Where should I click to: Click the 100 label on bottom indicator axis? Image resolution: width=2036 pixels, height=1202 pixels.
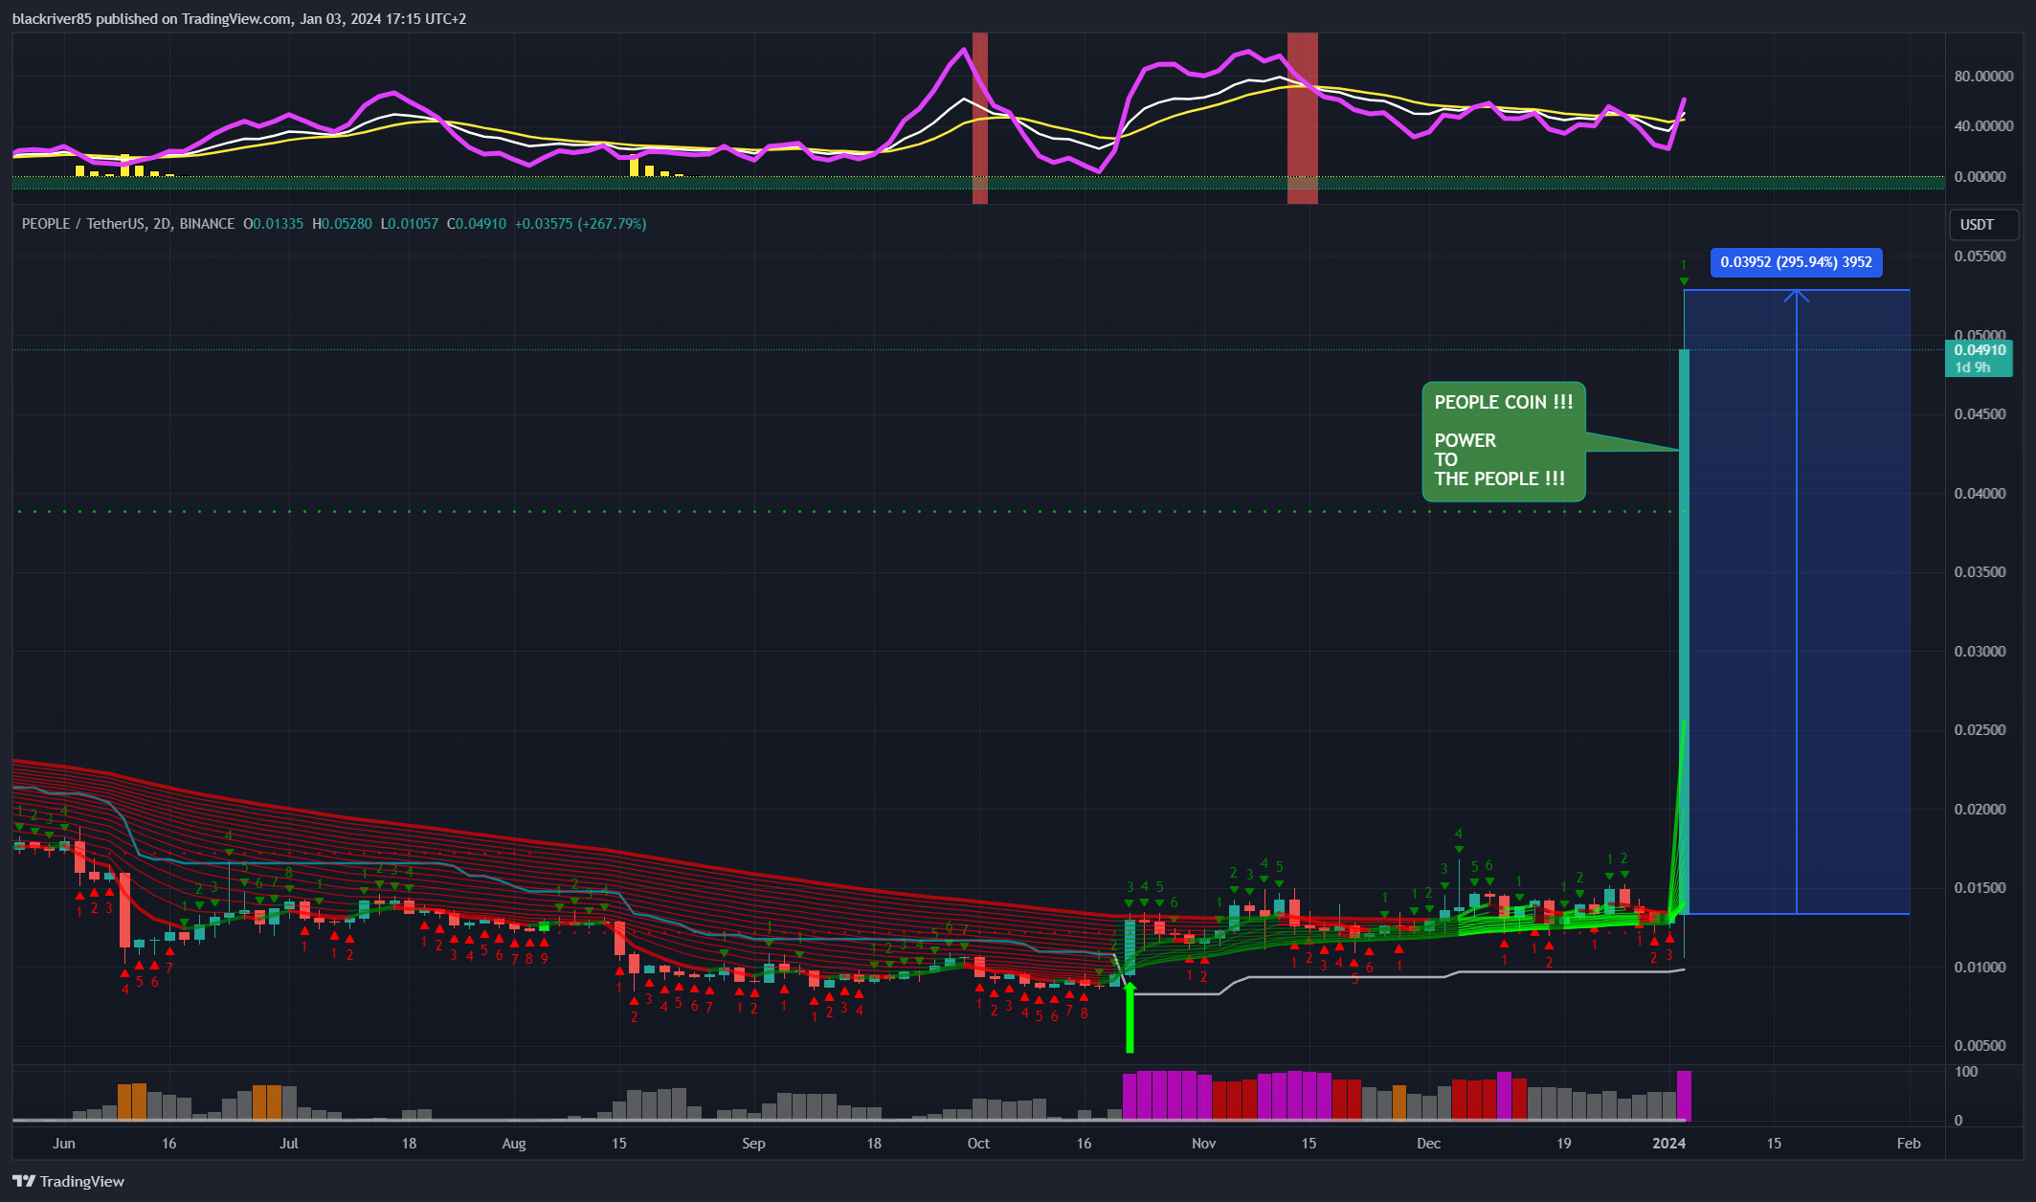pyautogui.click(x=1966, y=1072)
